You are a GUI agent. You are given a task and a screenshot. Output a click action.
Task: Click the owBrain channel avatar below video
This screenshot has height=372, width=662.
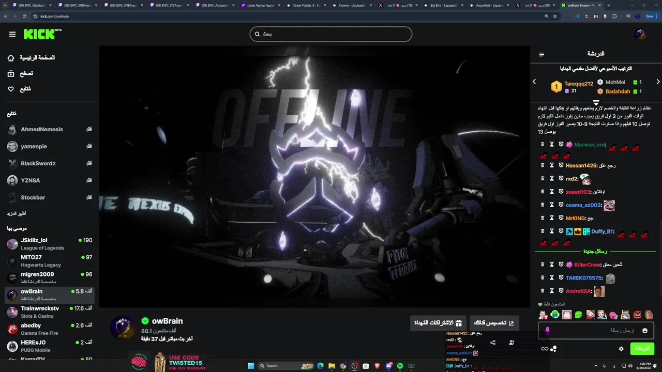(123, 328)
